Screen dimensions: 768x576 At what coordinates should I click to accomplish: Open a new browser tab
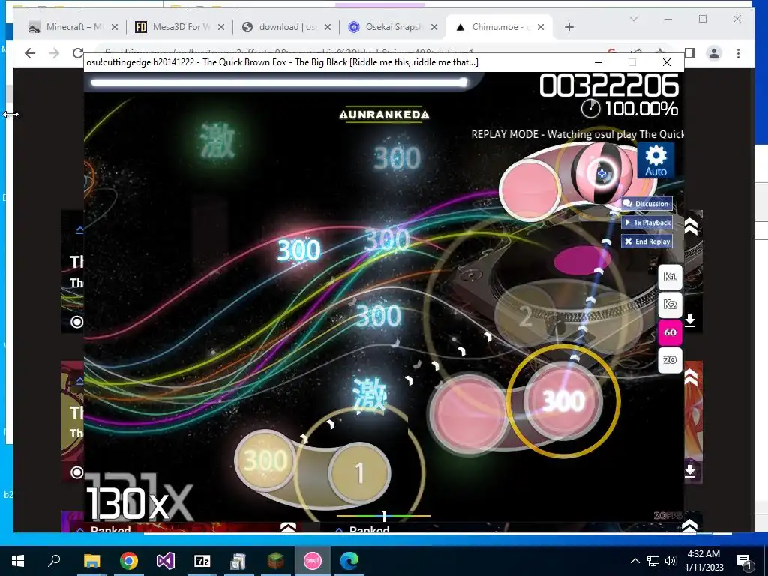click(568, 27)
